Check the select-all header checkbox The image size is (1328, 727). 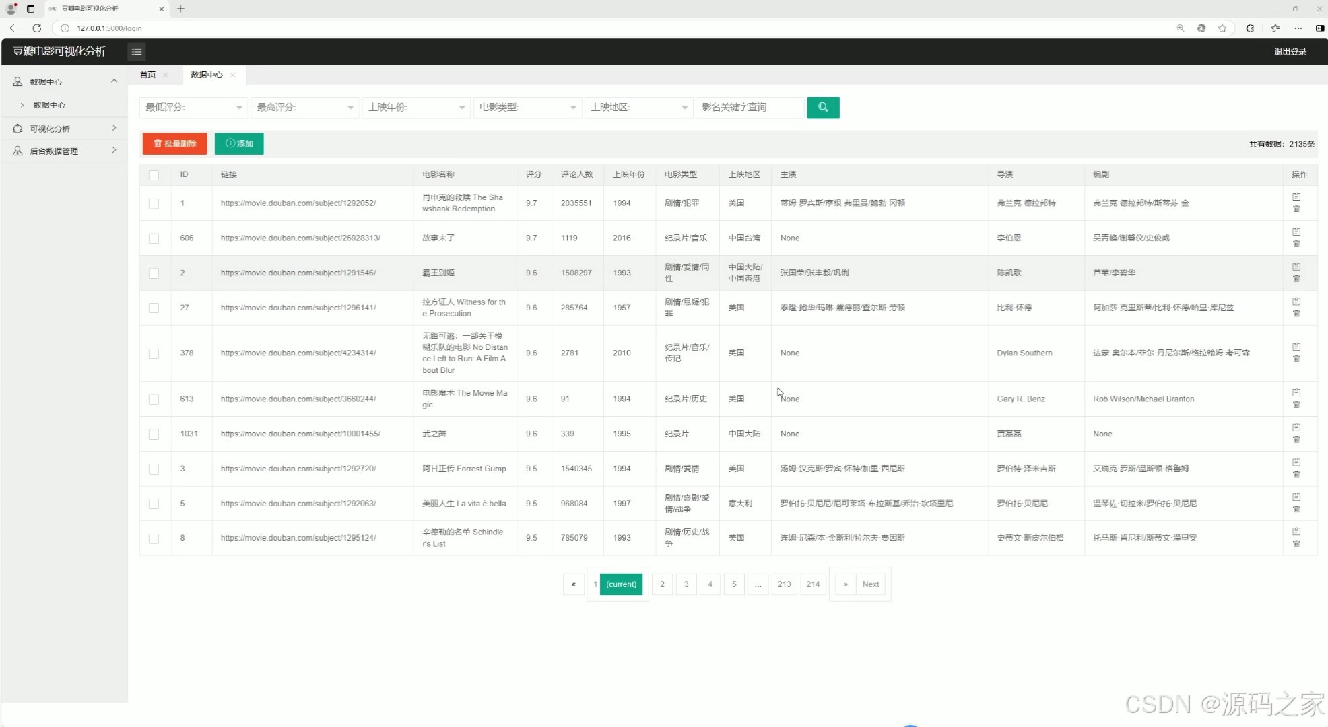(154, 175)
